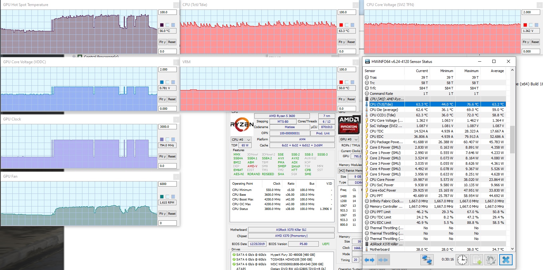
Task: Open sensor settings gear icon
Action: [491, 260]
